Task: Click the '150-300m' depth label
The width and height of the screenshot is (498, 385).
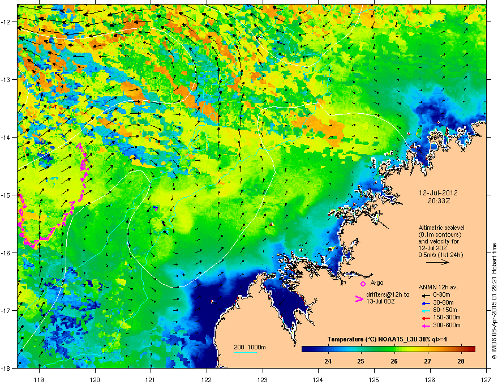Action: [x=447, y=317]
